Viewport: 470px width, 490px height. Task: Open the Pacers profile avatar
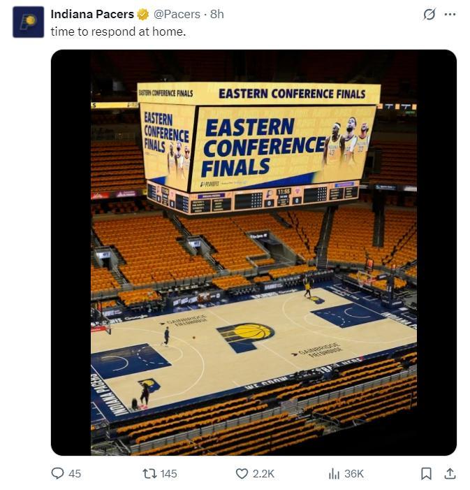(x=28, y=22)
